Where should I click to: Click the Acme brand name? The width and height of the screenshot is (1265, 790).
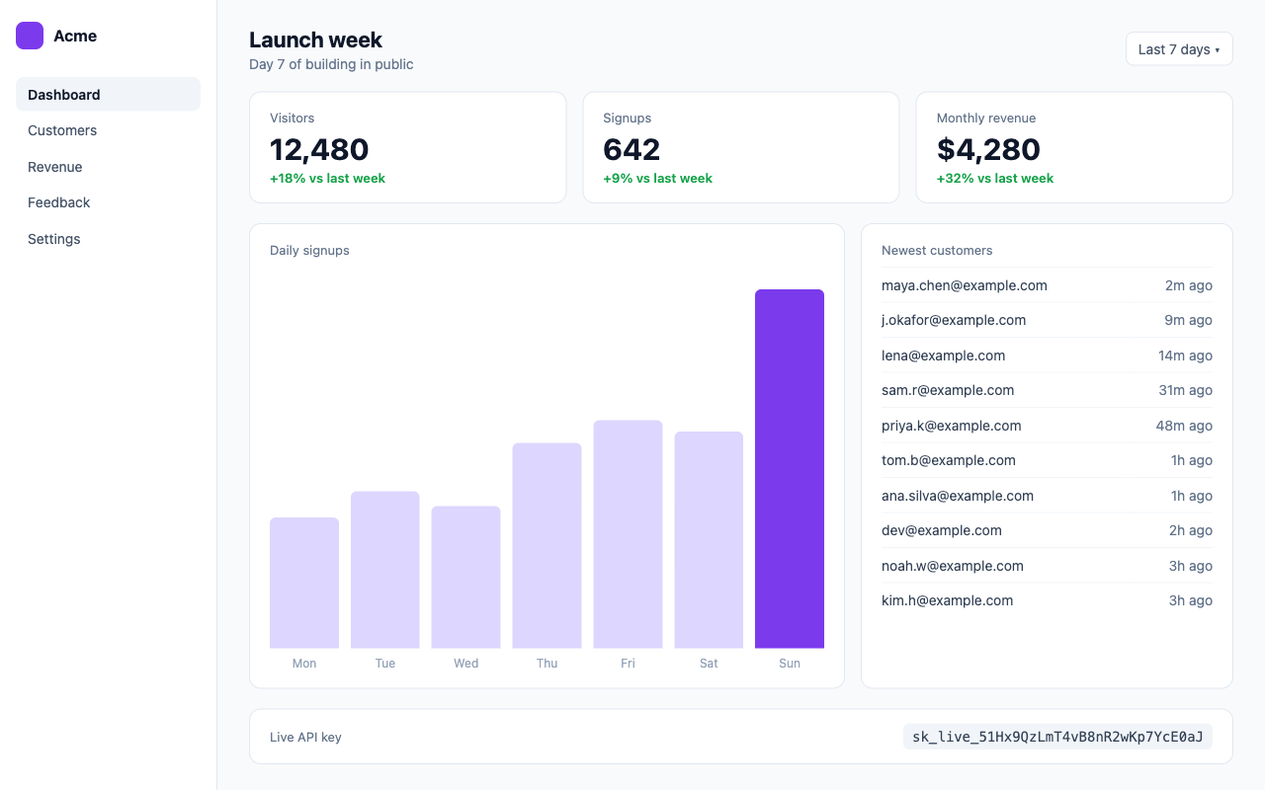75,36
